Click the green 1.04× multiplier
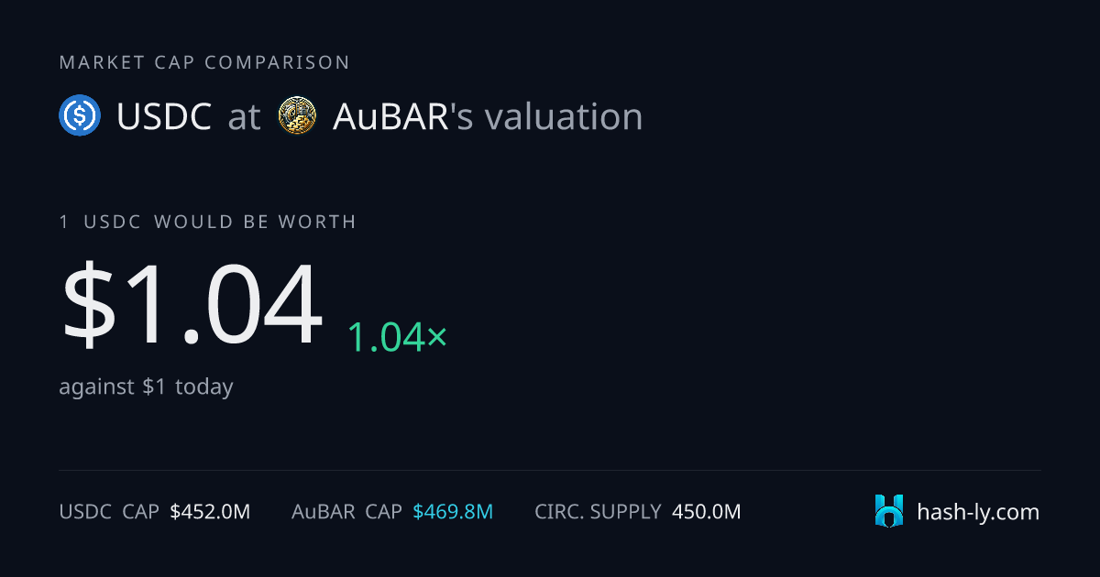 (x=397, y=338)
